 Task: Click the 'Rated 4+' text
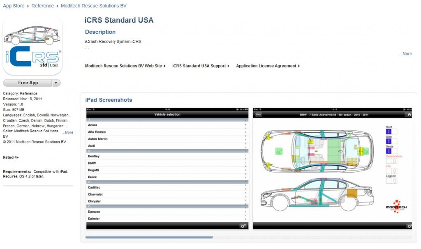[11, 157]
